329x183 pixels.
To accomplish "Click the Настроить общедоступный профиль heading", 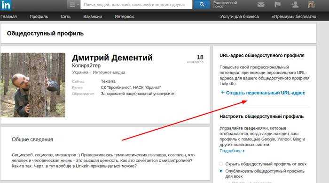I will (261, 117).
